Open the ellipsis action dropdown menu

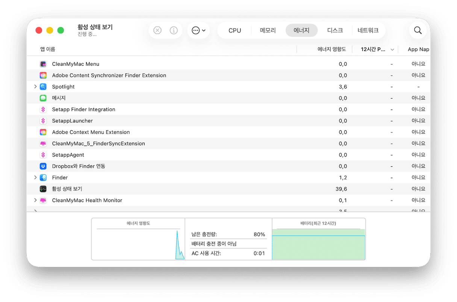[198, 30]
